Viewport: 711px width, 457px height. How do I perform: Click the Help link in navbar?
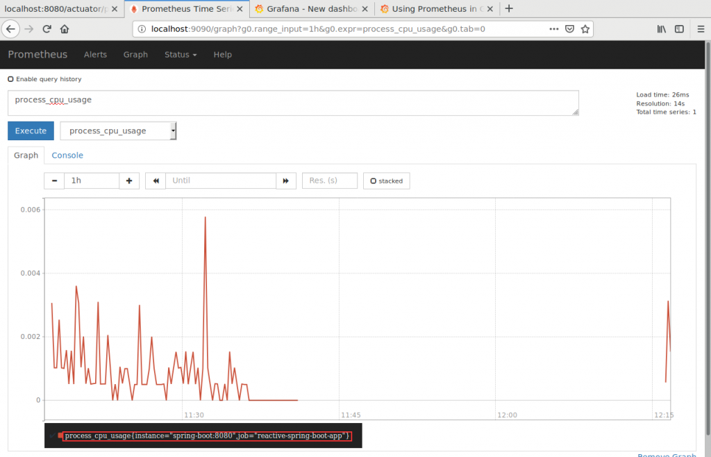pos(222,54)
